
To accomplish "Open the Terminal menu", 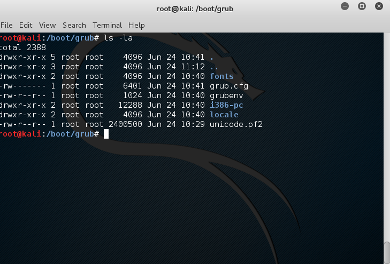I will [x=108, y=25].
